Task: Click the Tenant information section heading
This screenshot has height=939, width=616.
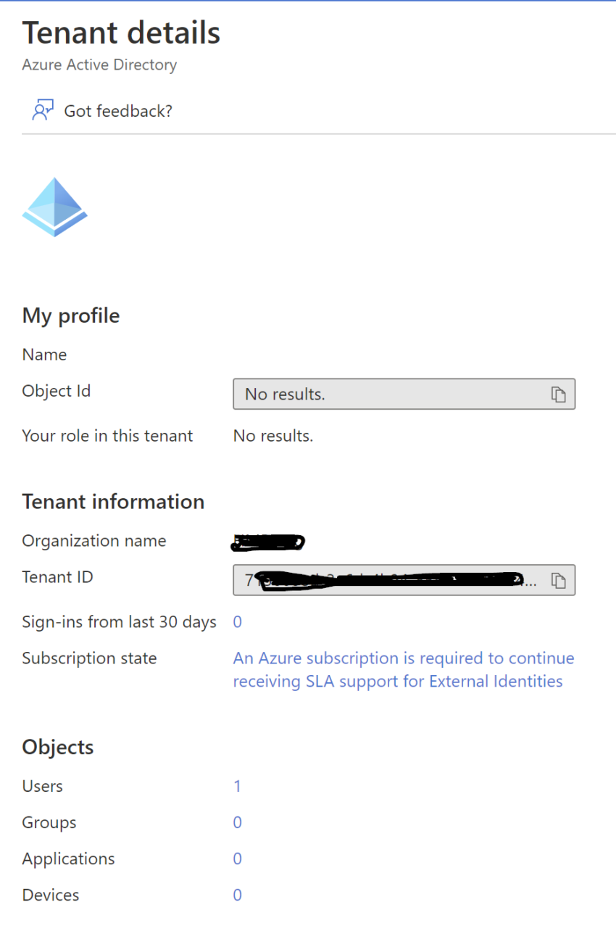Action: (x=113, y=502)
